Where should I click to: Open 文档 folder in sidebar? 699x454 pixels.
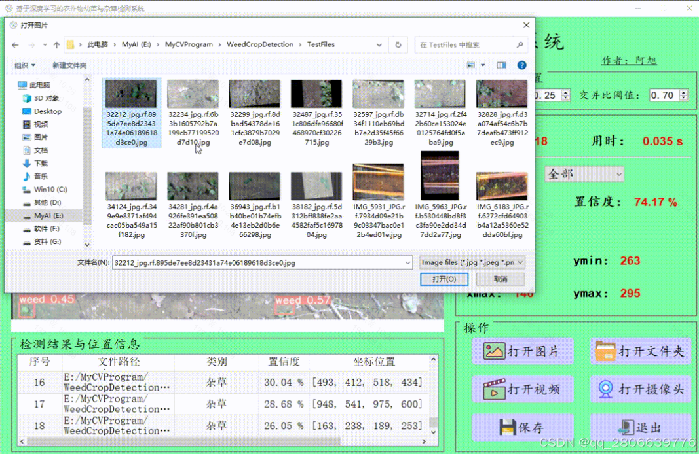pos(35,150)
